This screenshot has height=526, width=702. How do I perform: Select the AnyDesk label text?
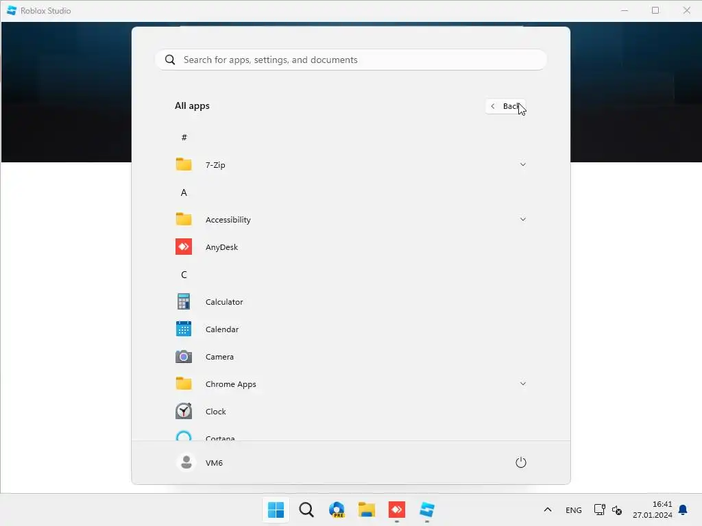(x=221, y=247)
